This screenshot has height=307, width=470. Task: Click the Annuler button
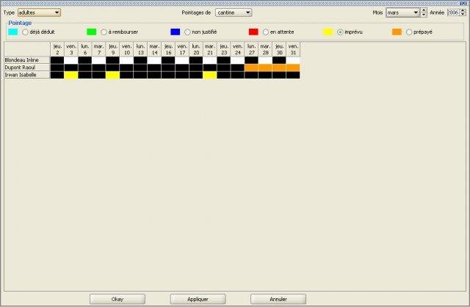[x=278, y=299]
